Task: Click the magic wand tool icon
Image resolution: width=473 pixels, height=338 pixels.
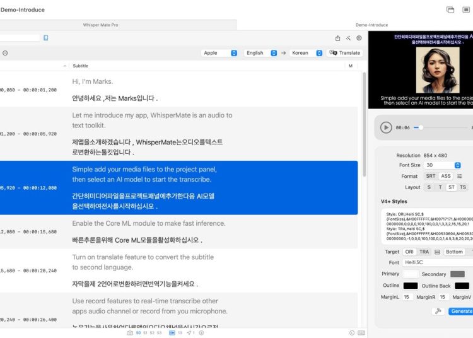Action: pos(348,38)
